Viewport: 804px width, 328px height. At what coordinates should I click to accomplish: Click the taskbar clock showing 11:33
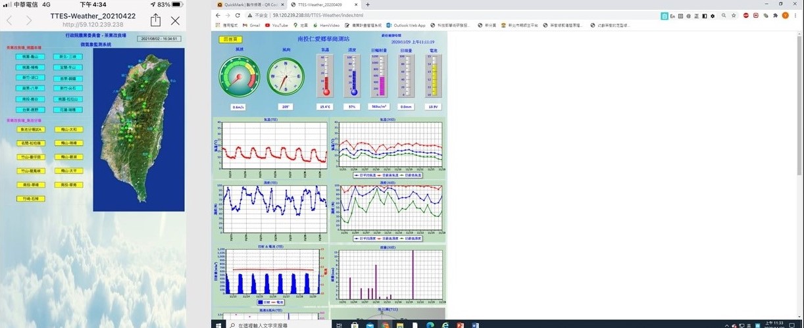coord(774,325)
